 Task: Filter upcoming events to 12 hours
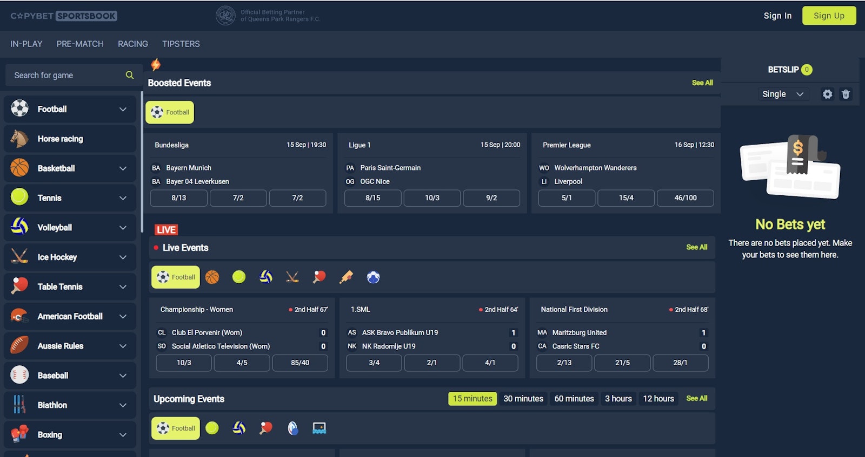(658, 399)
